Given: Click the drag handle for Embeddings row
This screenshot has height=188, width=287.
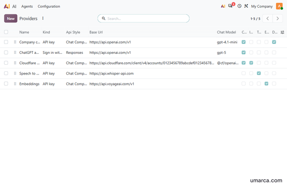Looking at the screenshot, I should pyautogui.click(x=15, y=84).
